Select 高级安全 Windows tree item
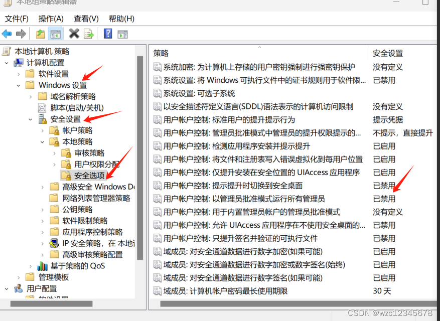The width and height of the screenshot is (440, 321). (x=98, y=187)
